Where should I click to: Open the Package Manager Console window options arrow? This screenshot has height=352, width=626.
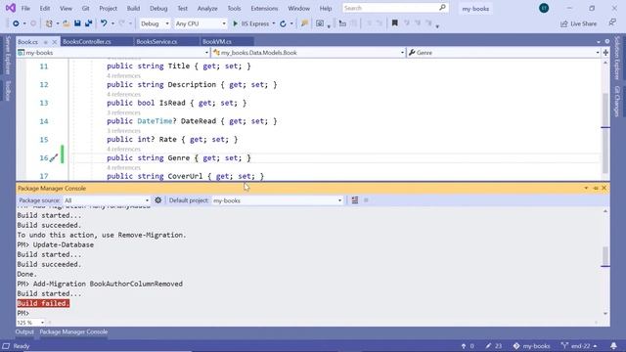pyautogui.click(x=586, y=188)
